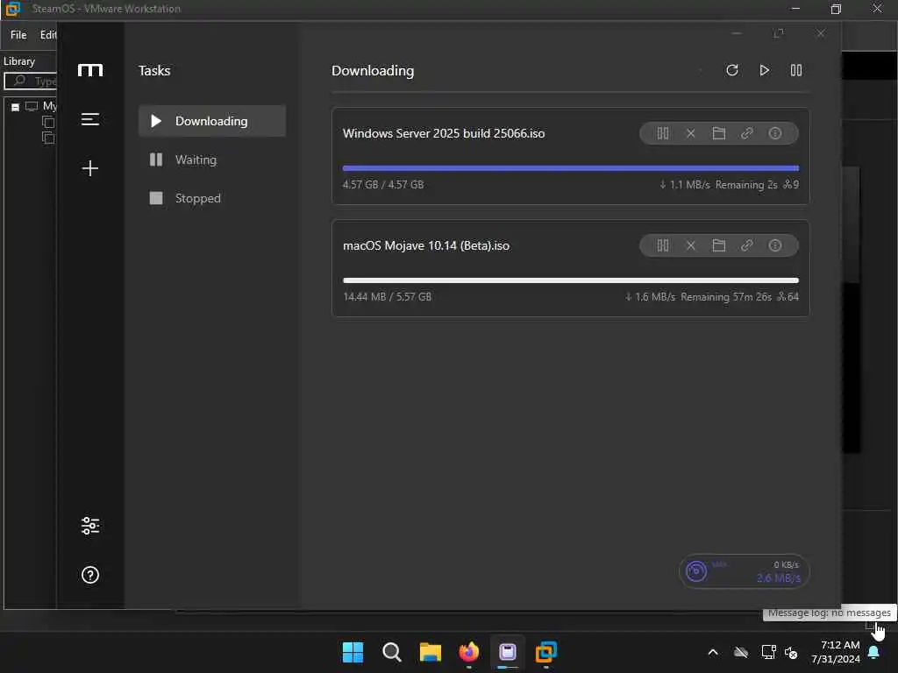
Task: Open the Motrix help icon
Action: click(90, 575)
